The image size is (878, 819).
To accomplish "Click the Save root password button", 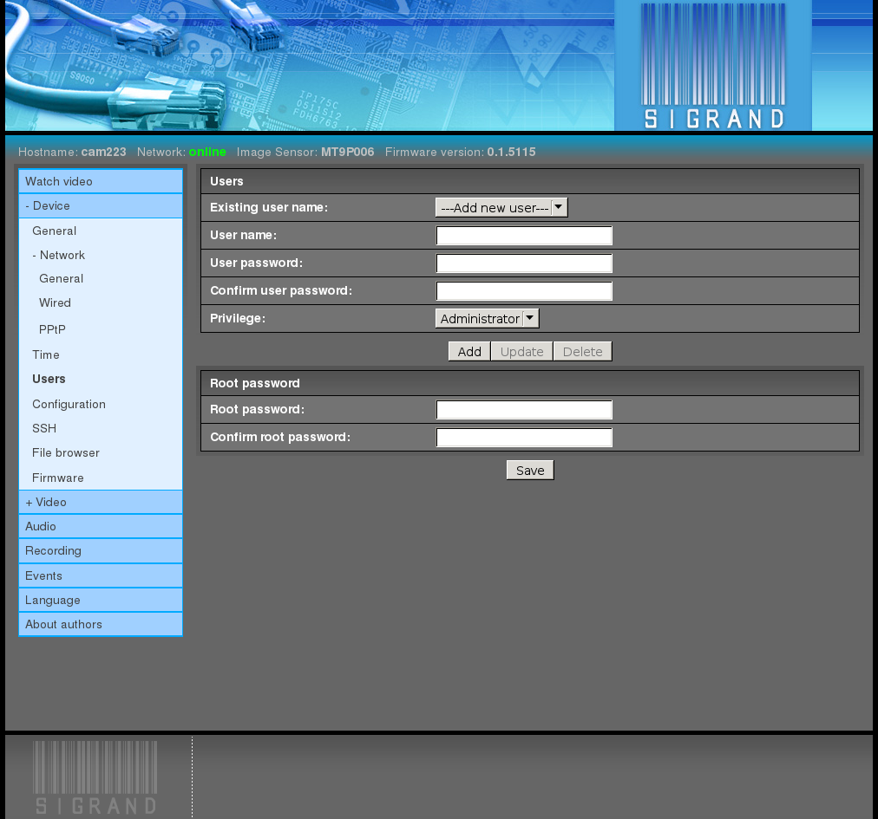I will tap(530, 471).
